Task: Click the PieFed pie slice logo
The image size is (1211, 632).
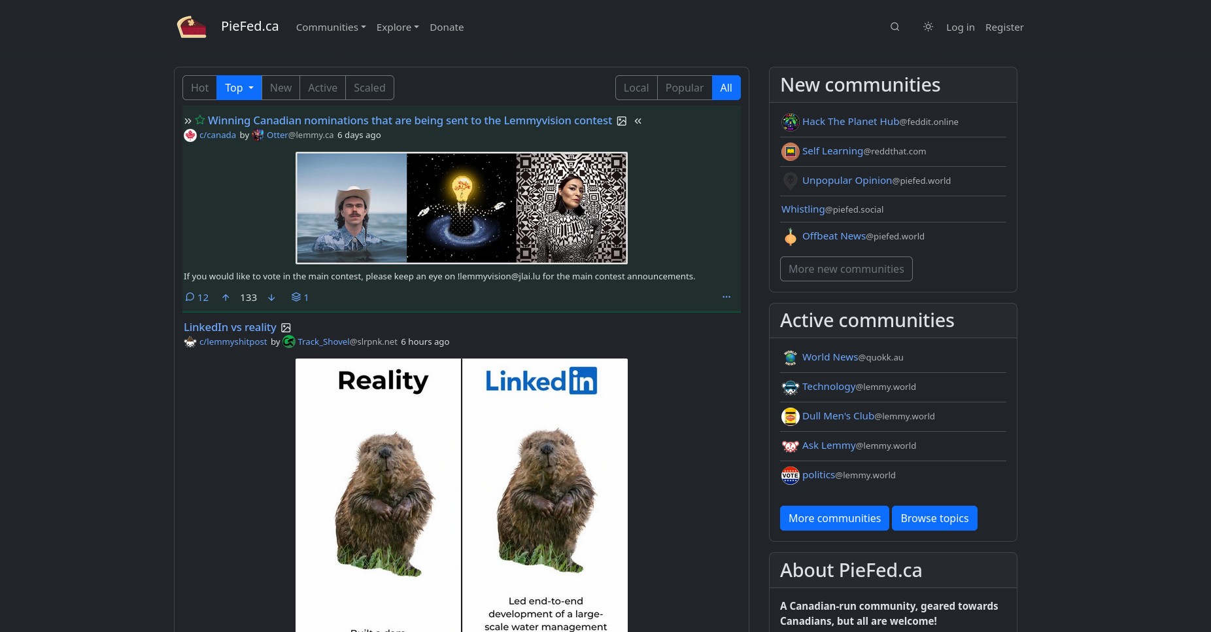Action: (192, 27)
